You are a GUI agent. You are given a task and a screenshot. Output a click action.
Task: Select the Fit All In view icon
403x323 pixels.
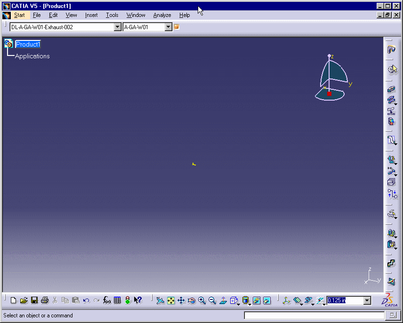[171, 300]
